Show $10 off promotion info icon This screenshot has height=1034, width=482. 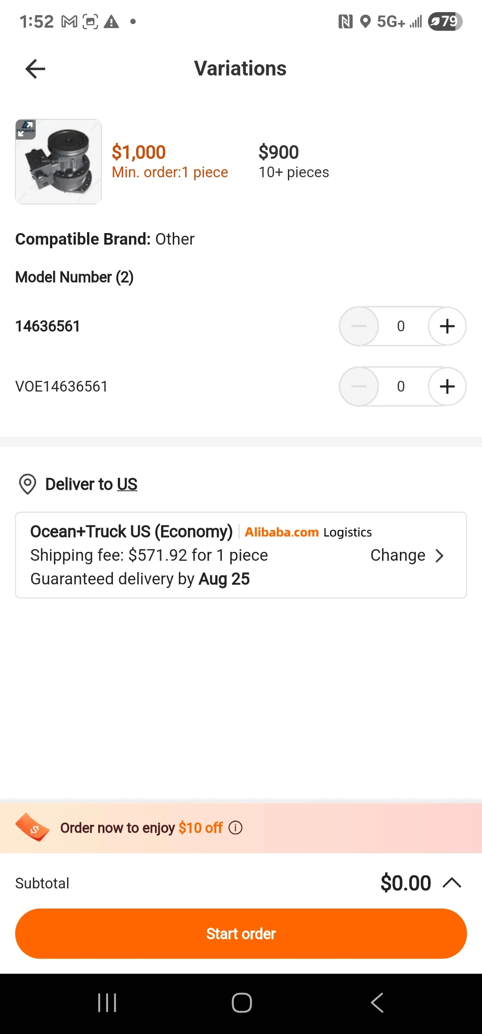tap(236, 828)
